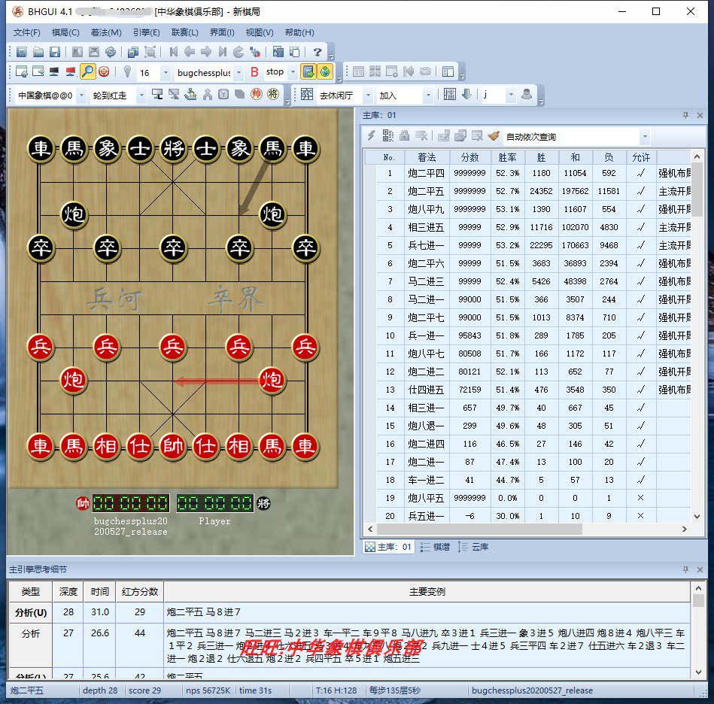Click the 允许 checkmark for 相三进五 row
The image size is (714, 704).
click(x=641, y=227)
